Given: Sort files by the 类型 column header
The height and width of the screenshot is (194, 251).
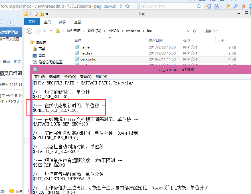Looking at the screenshot, I should 187,40.
